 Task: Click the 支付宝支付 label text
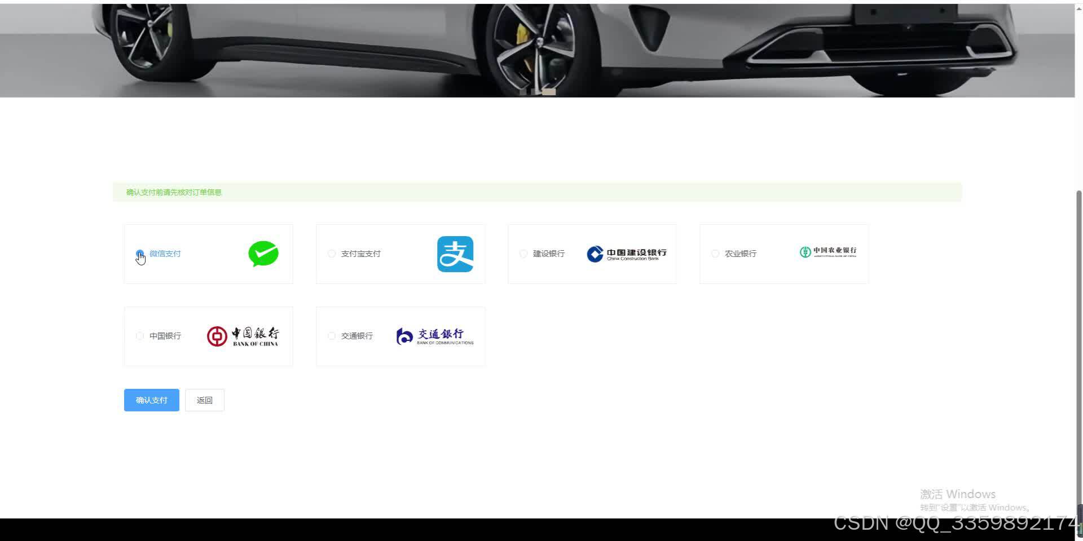361,254
